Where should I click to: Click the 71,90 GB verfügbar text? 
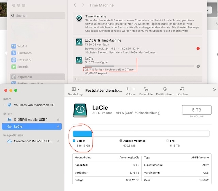pos(97,44)
